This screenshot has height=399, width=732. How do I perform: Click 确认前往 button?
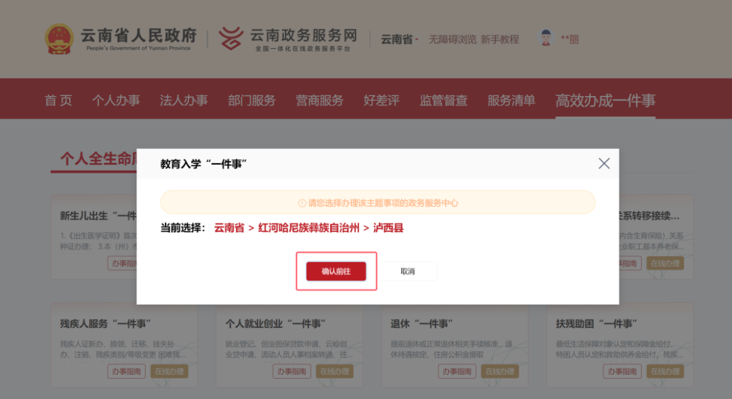[x=336, y=271]
